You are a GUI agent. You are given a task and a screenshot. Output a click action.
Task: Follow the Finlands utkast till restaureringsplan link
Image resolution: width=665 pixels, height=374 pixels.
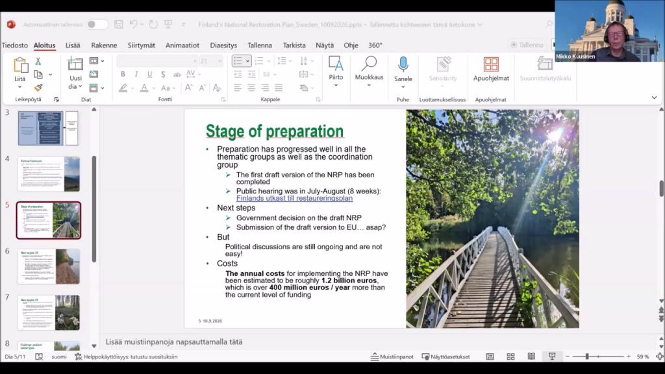(294, 198)
